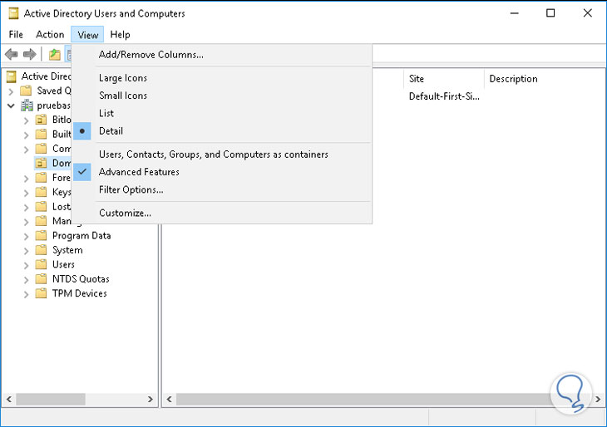Screen dimensions: 607x427
Task: Click the Customize menu entry
Action: click(125, 213)
